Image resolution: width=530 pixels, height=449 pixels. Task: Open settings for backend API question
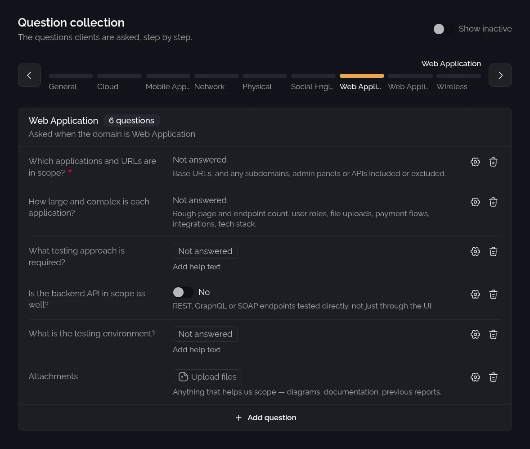[x=475, y=295]
